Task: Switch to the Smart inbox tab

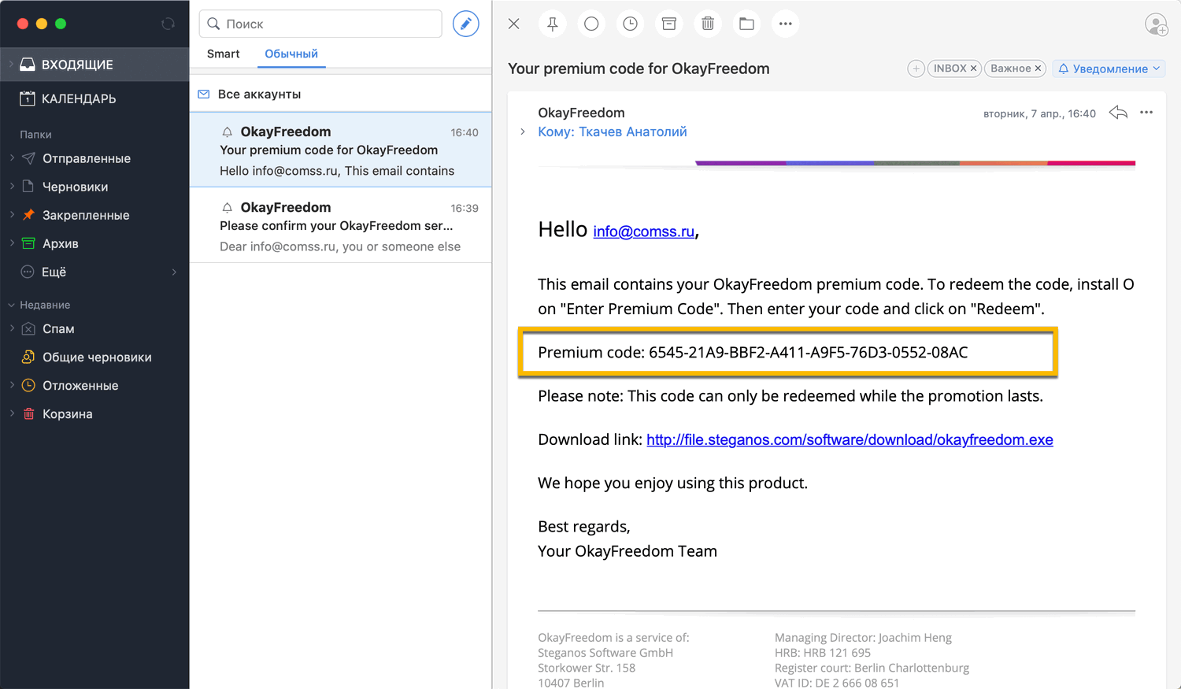Action: click(224, 54)
